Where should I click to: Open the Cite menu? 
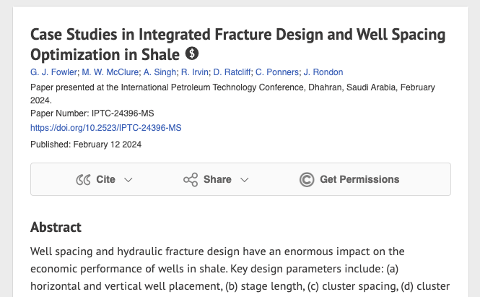[105, 179]
